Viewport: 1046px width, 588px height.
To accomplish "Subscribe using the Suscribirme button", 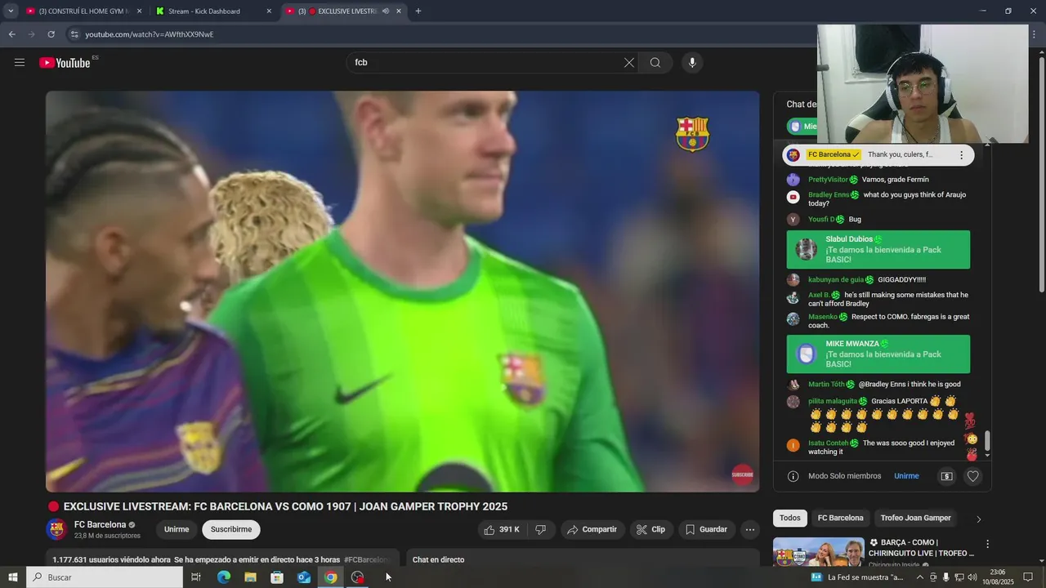I will pyautogui.click(x=231, y=530).
